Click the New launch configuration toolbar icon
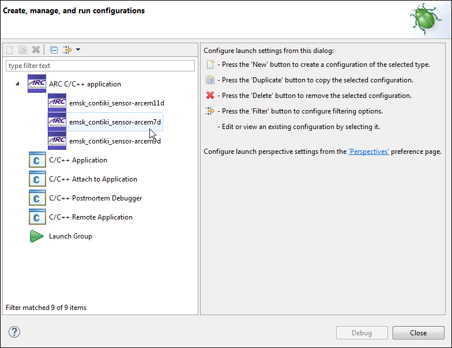The width and height of the screenshot is (452, 348). click(x=10, y=50)
